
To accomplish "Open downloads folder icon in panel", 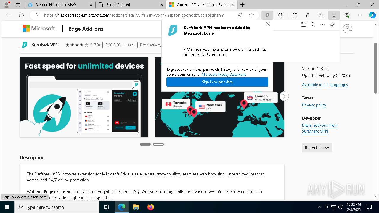I will [x=303, y=25].
